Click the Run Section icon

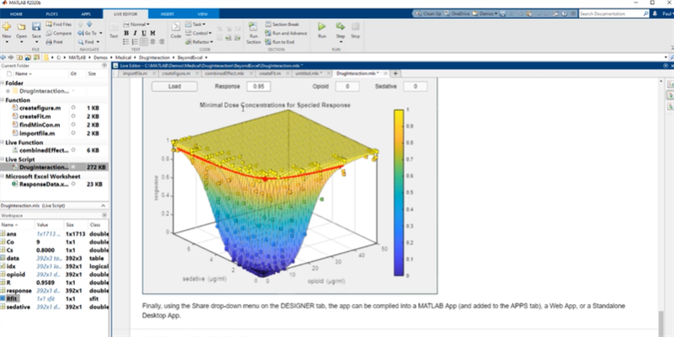pos(254,27)
